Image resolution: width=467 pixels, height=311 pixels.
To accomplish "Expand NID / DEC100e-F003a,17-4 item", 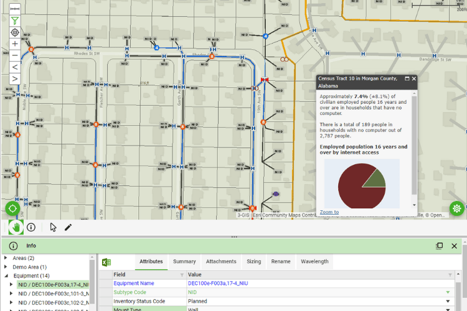I will 11,285.
